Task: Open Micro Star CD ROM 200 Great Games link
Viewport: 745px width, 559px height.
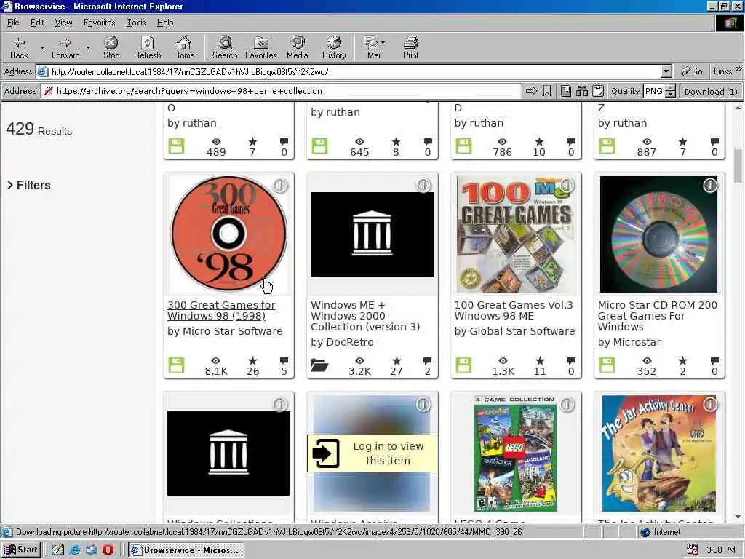Action: 658,316
